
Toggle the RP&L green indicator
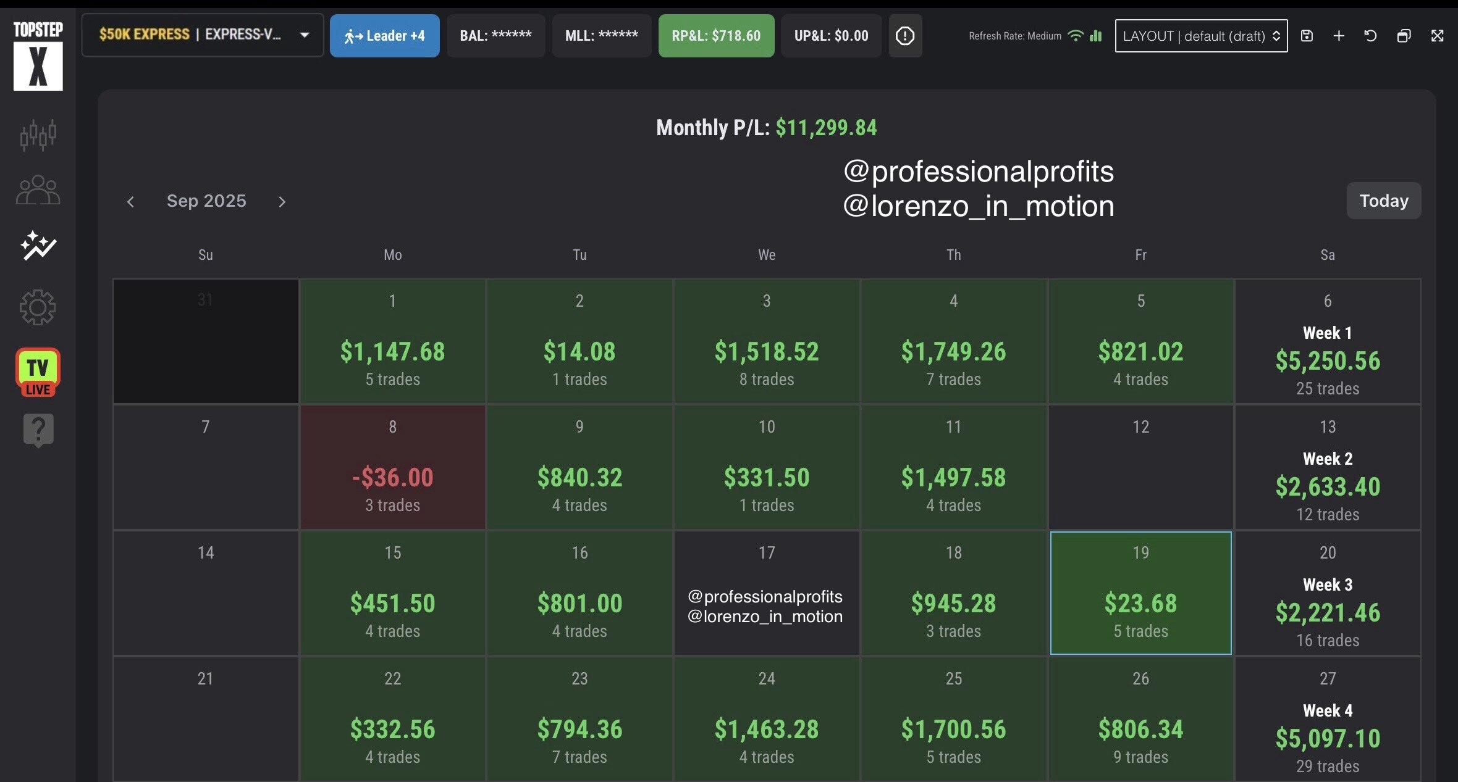tap(716, 36)
